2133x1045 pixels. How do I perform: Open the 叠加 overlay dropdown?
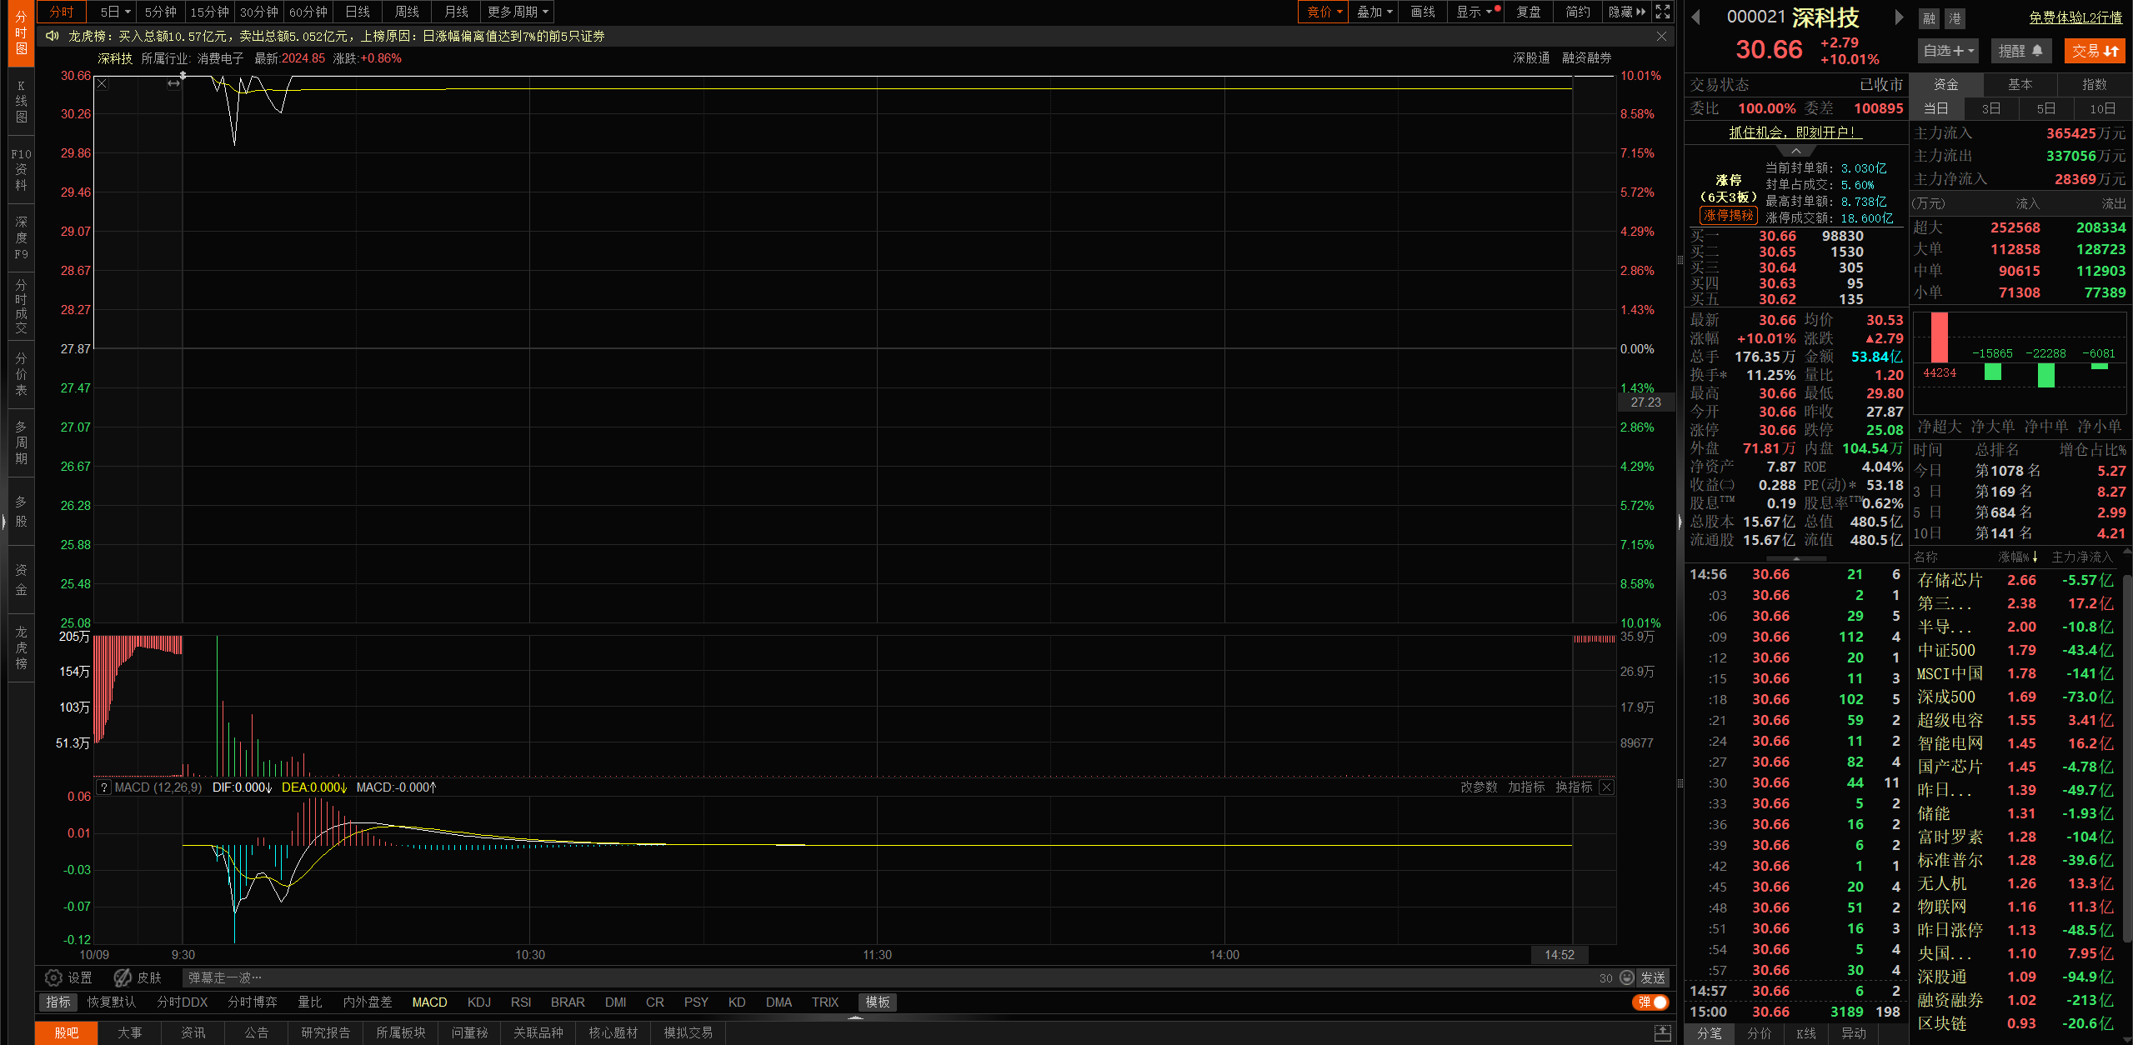click(x=1374, y=12)
